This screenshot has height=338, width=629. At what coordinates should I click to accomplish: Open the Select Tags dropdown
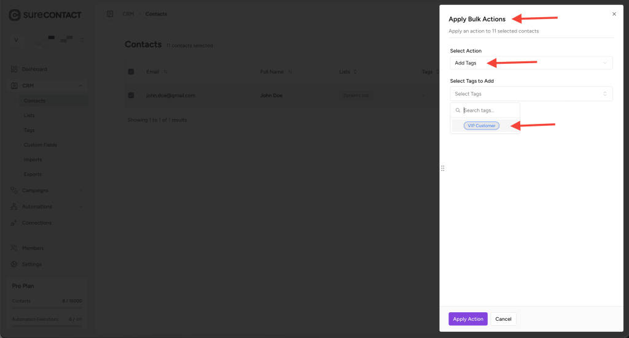click(531, 94)
